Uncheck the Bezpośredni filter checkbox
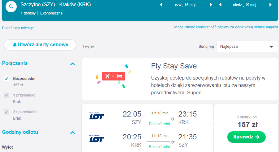 click(x=6, y=79)
